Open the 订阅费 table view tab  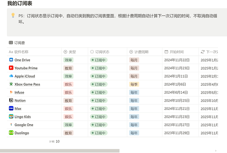pyautogui.click(x=17, y=43)
